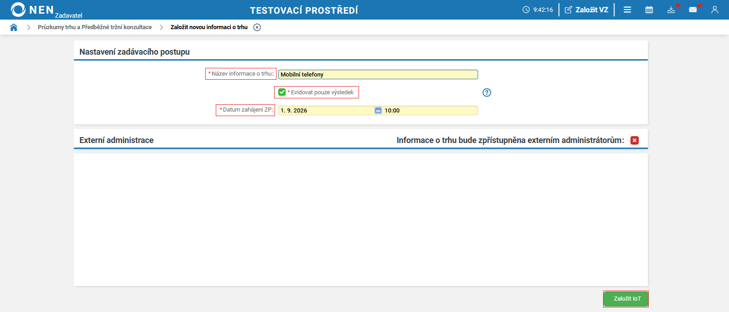This screenshot has height=312, width=729.
Task: Focus the Název informace o trhu field
Action: 378,74
